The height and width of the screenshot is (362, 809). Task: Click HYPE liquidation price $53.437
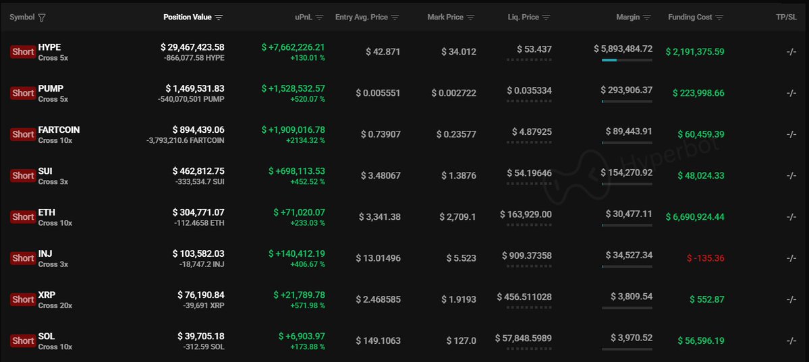point(534,49)
